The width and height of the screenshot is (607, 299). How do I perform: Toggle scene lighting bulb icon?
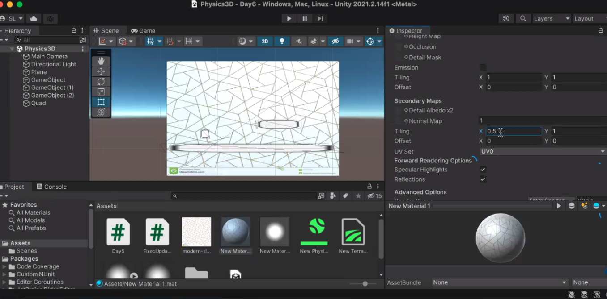tap(282, 41)
